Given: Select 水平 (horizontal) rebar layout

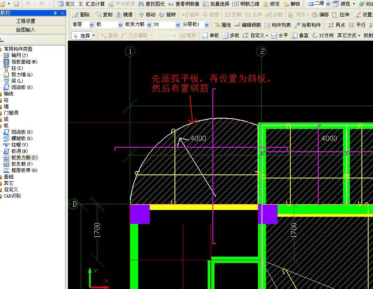Looking at the screenshot, I should pos(280,36).
